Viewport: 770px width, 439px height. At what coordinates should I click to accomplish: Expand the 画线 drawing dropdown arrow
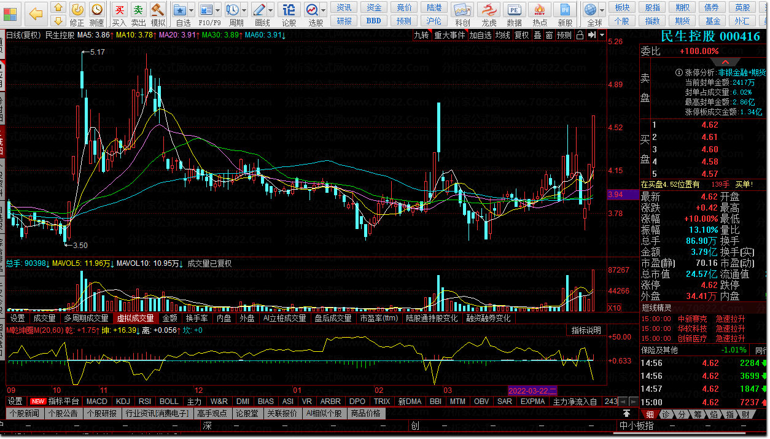point(271,10)
